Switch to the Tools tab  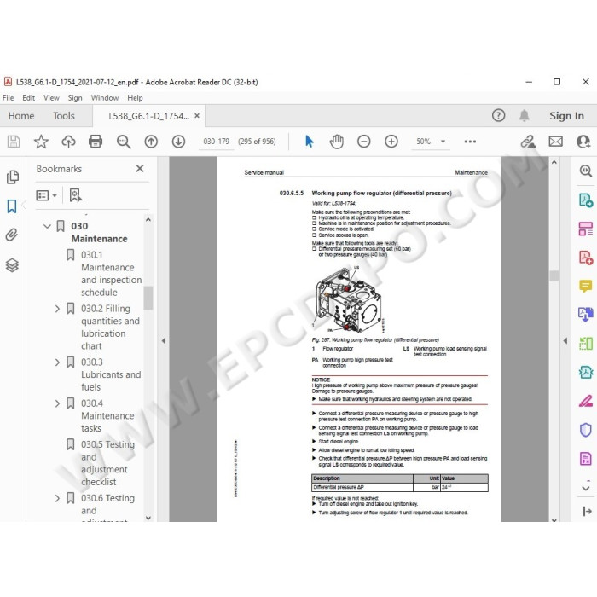point(64,116)
